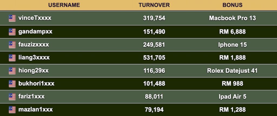Screen dimensions: 277x116
Task: Click the Macbook Pro 13 bonus
Action: coord(232,18)
